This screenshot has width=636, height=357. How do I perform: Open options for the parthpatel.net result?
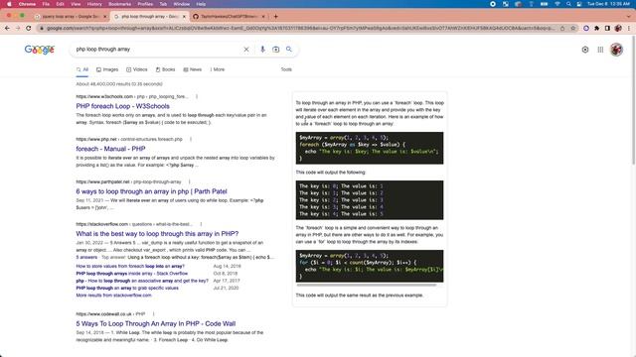point(189,181)
